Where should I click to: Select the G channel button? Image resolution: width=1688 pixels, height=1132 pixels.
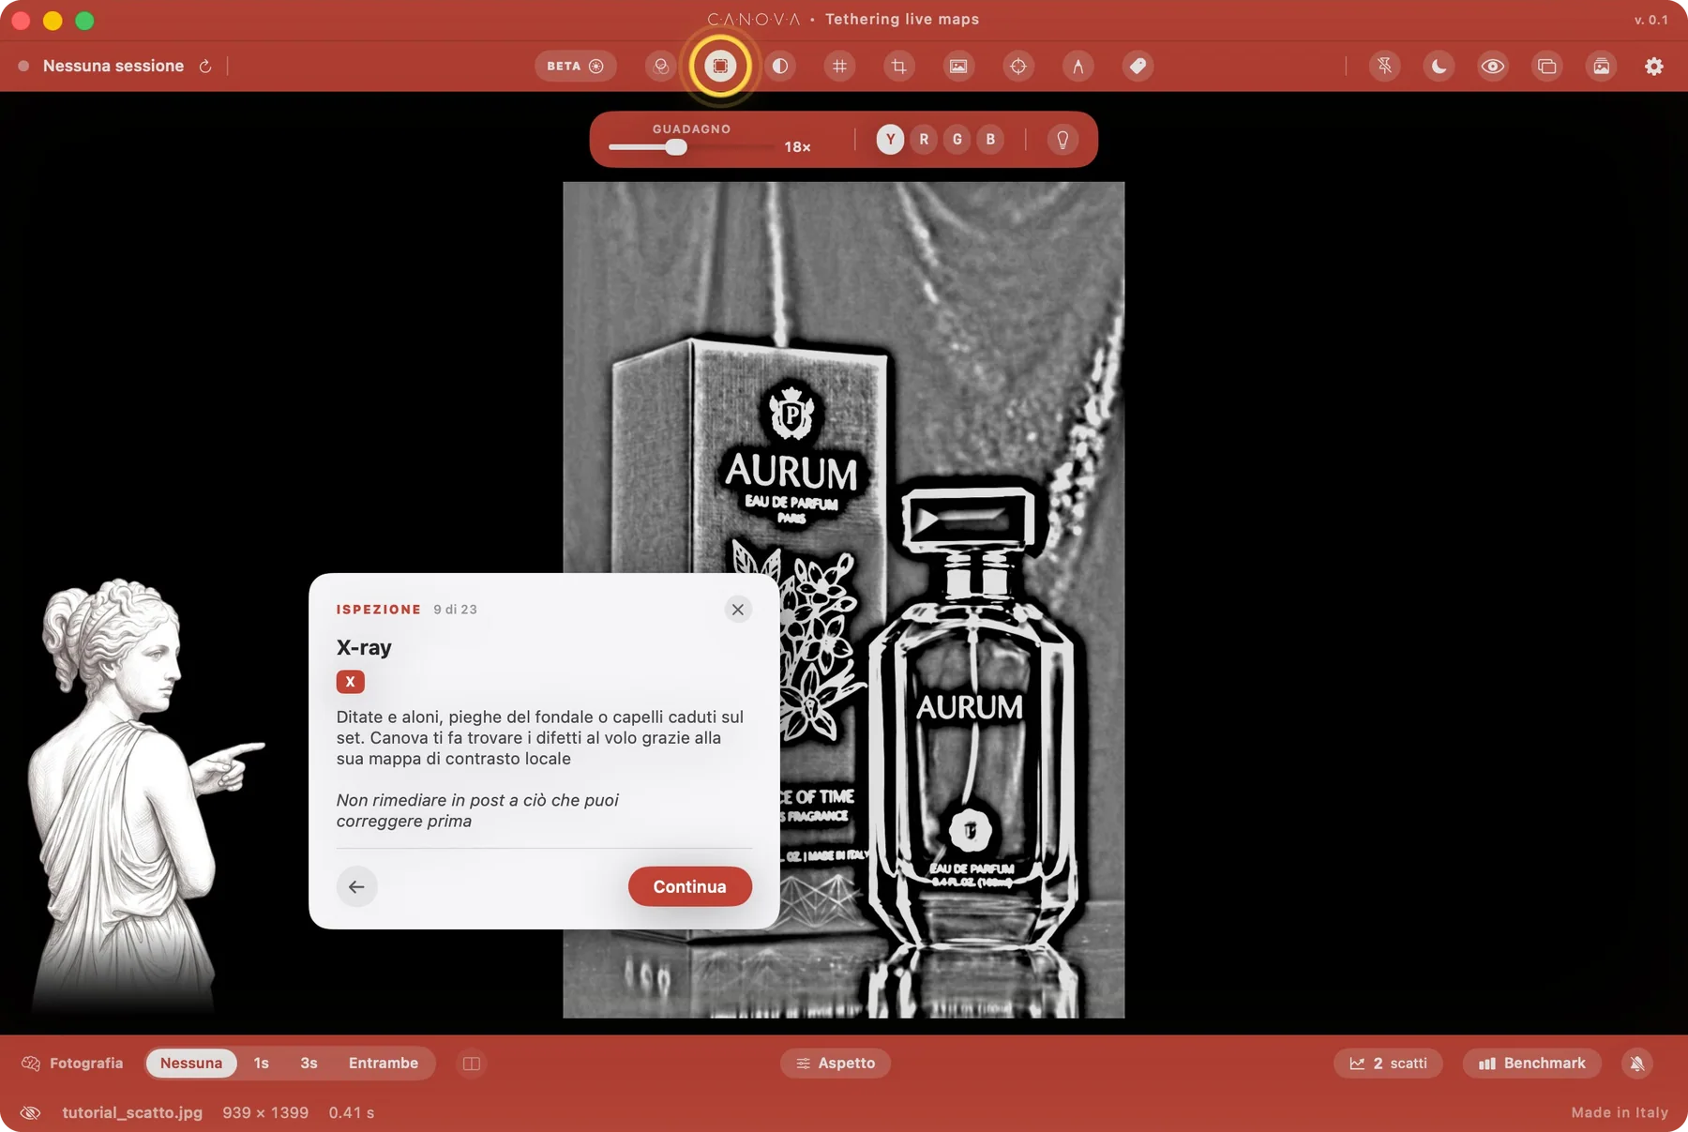pos(957,140)
